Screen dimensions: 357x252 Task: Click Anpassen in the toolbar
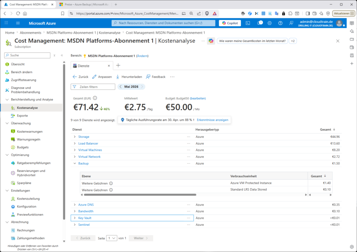pos(102,77)
